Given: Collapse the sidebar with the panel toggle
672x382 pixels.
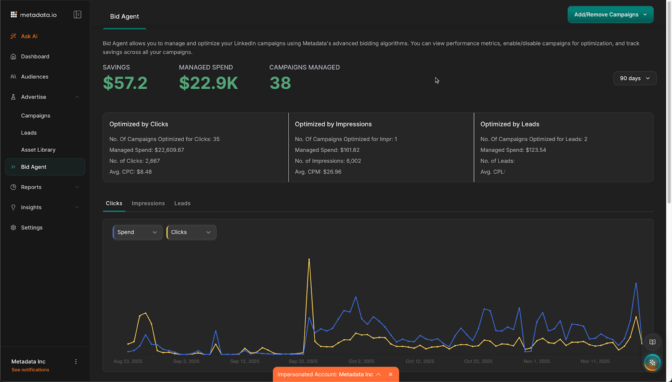Looking at the screenshot, I should (77, 14).
